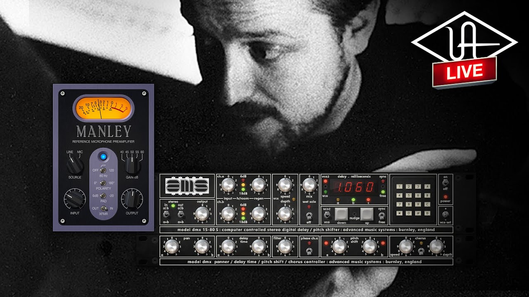Screen dimensions: 529x297
Task: Adjust the pan a knob
Action: tap(172, 246)
